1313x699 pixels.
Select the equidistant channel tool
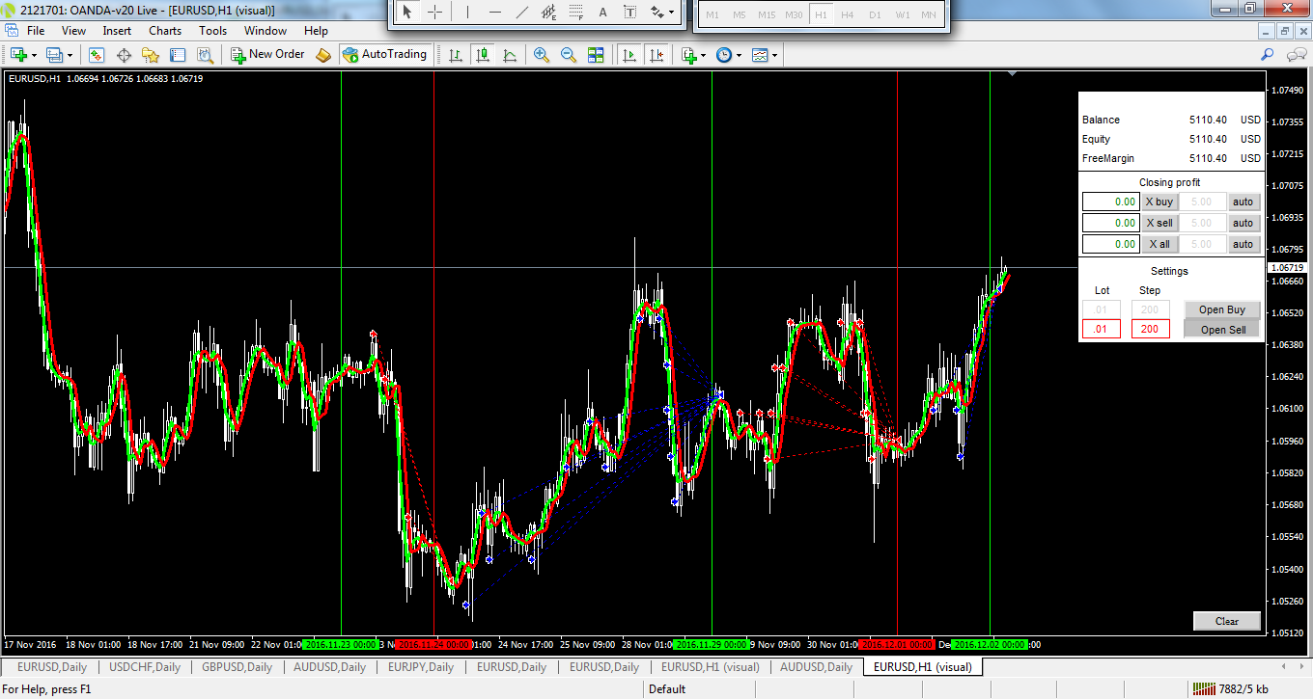point(548,13)
